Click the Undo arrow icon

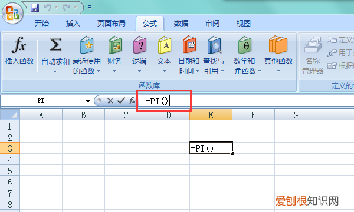48,8
